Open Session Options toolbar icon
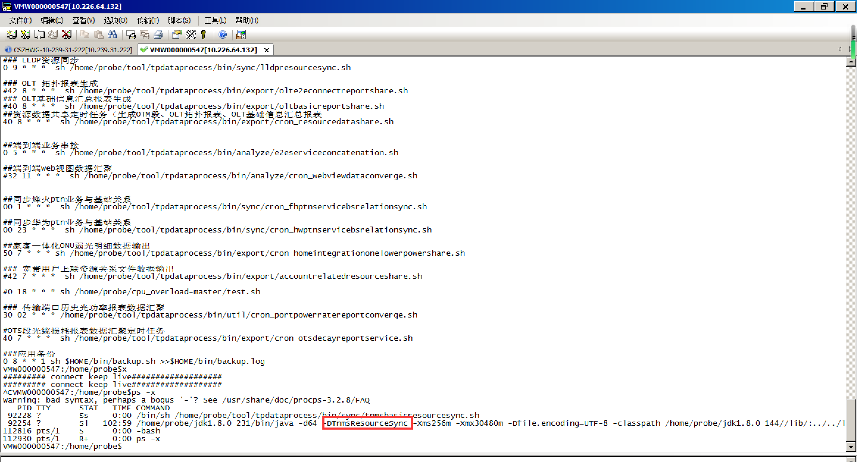Viewport: 857px width, 462px height. point(177,34)
